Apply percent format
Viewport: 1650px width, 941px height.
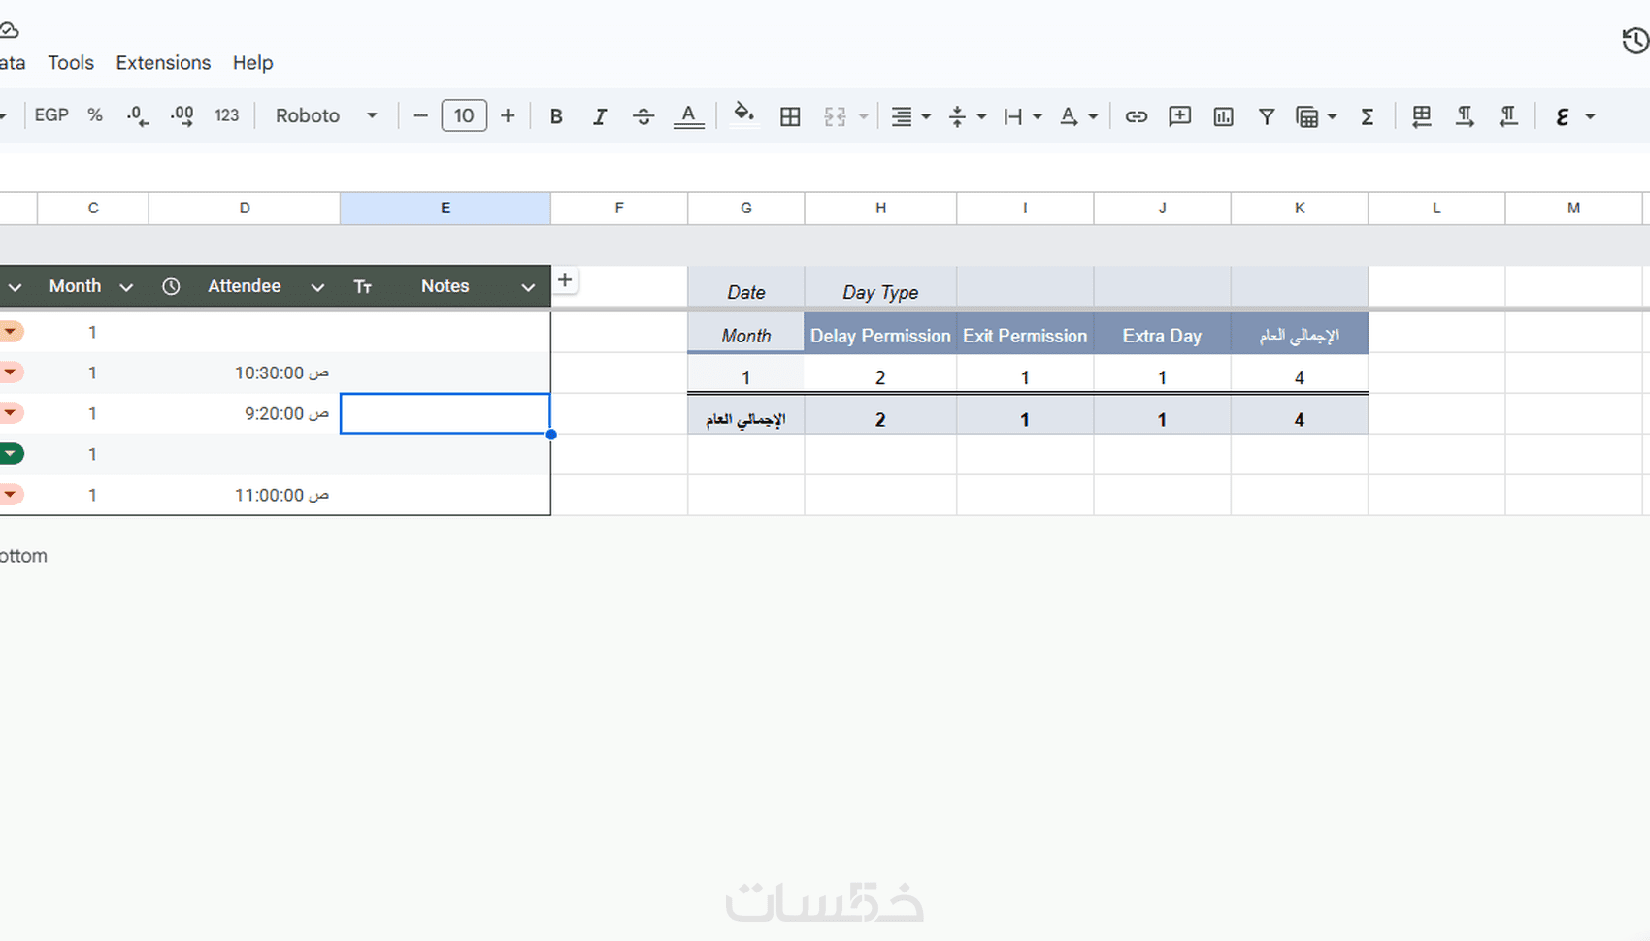pos(95,115)
